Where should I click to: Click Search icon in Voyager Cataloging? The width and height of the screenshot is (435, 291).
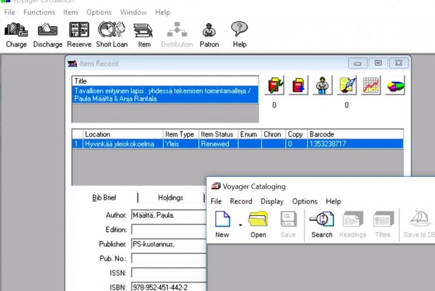(x=322, y=219)
